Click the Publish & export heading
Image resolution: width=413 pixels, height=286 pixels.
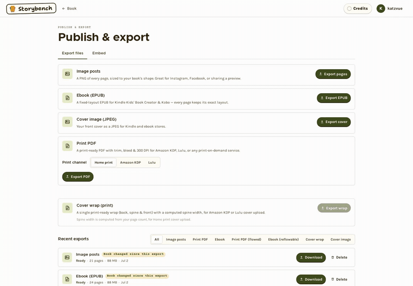pyautogui.click(x=104, y=37)
